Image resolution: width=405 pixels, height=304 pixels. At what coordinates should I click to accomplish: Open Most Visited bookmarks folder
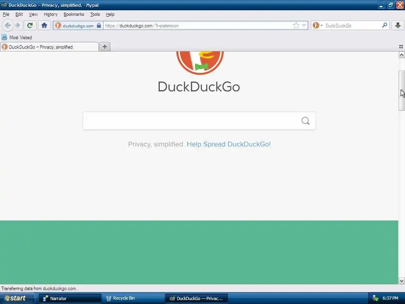[17, 38]
